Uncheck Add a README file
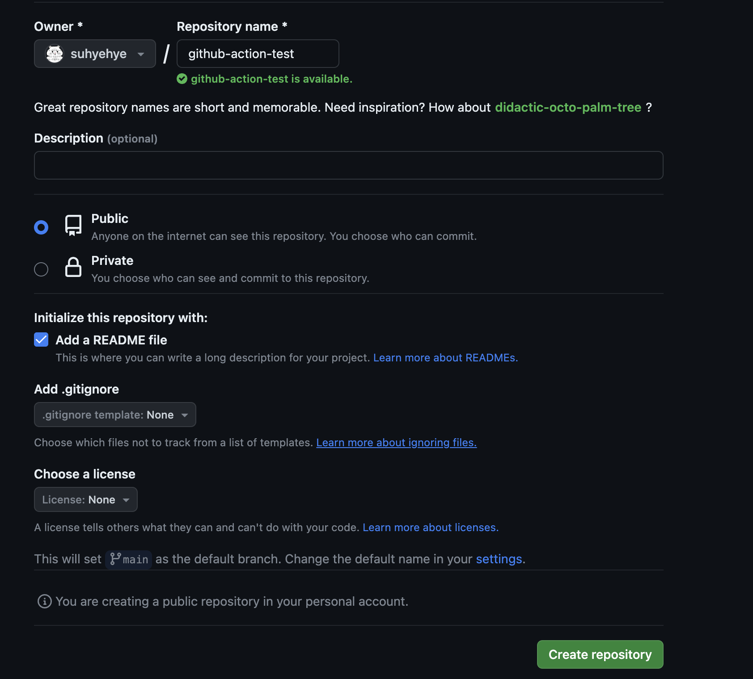The image size is (753, 679). [41, 339]
